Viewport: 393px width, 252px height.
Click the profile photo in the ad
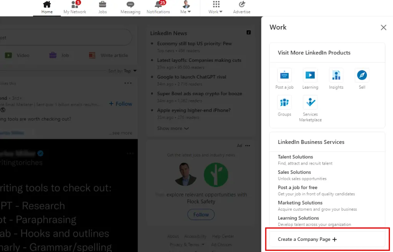pyautogui.click(x=186, y=175)
